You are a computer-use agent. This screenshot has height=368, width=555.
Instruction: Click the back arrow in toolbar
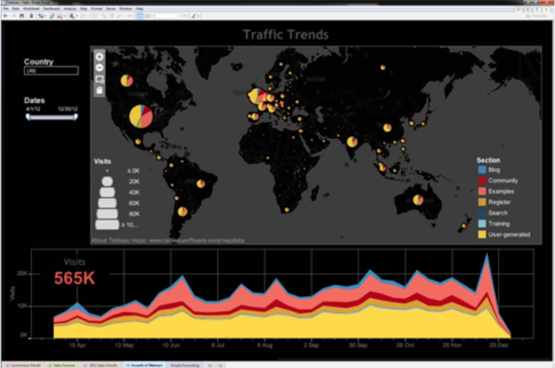(x=5, y=16)
